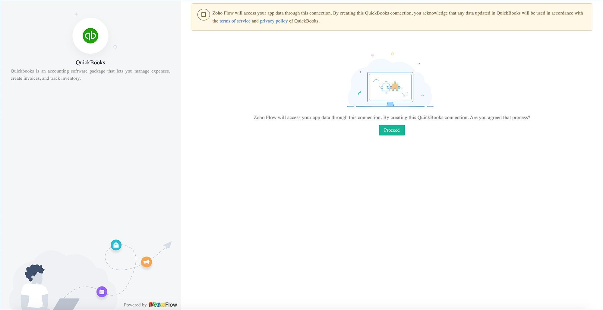The height and width of the screenshot is (310, 603).
Task: Click the QuickBooks title text
Action: coord(90,62)
